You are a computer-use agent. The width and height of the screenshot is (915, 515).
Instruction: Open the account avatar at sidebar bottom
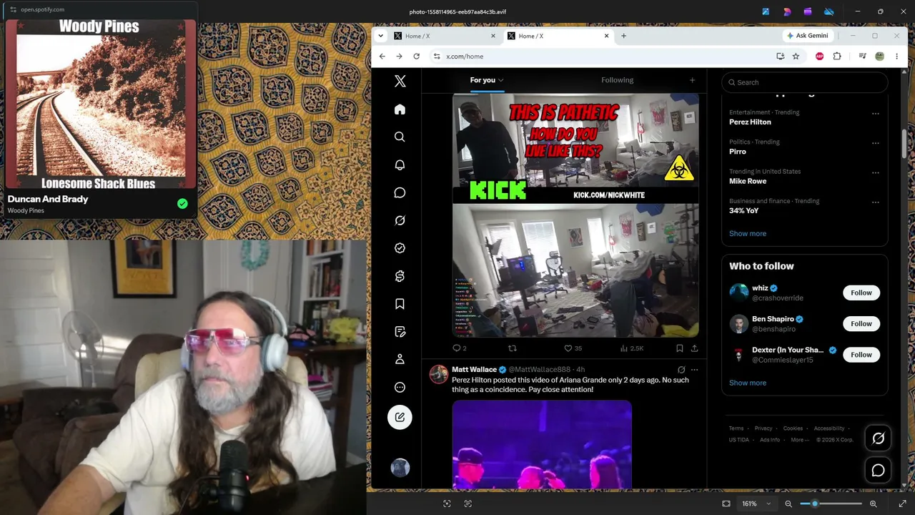click(x=400, y=468)
